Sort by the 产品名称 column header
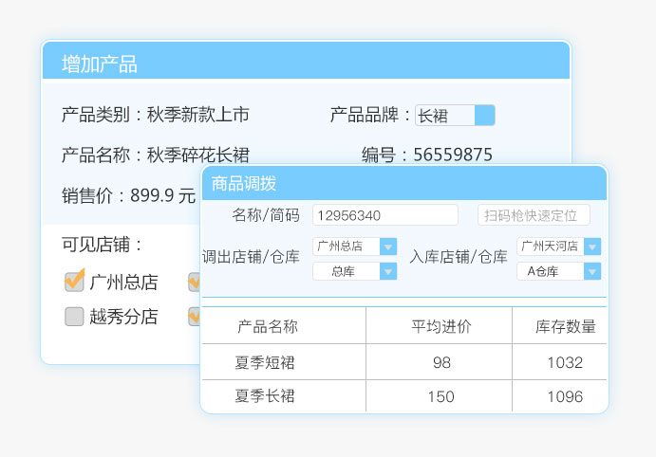This screenshot has width=656, height=457. click(267, 327)
